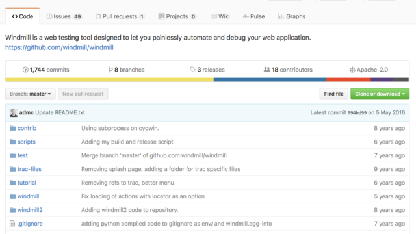This screenshot has height=234, width=416.
Task: Click admc's avatar thumbnail
Action: pyautogui.click(x=14, y=112)
